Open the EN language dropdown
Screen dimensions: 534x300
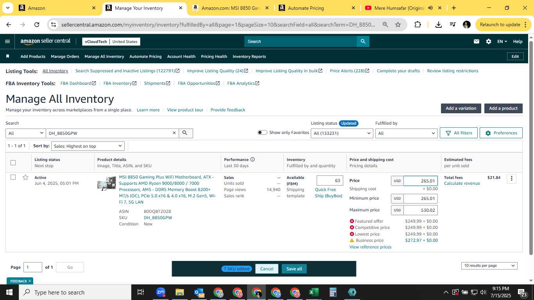click(x=502, y=41)
